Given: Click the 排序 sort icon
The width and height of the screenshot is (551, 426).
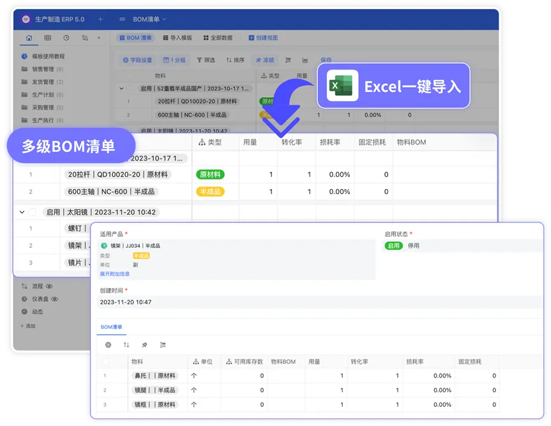Looking at the screenshot, I should coord(237,61).
